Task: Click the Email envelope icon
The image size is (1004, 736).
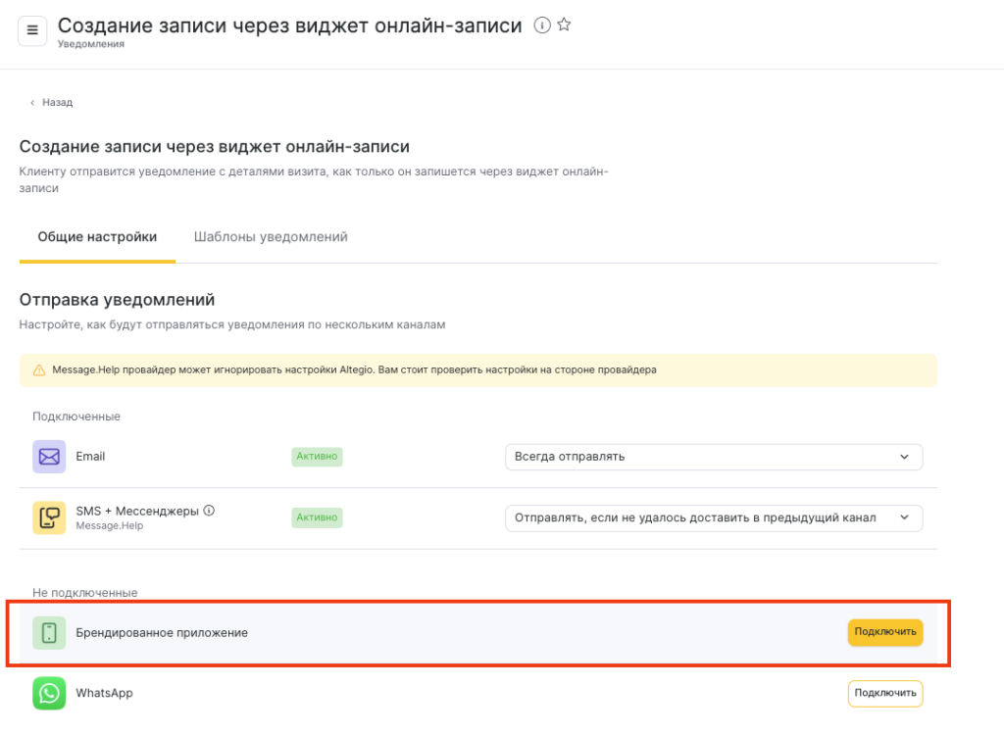Action: pos(49,457)
